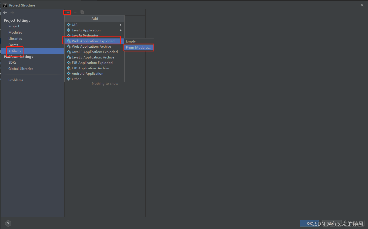Open the Project settings page

coord(14,26)
